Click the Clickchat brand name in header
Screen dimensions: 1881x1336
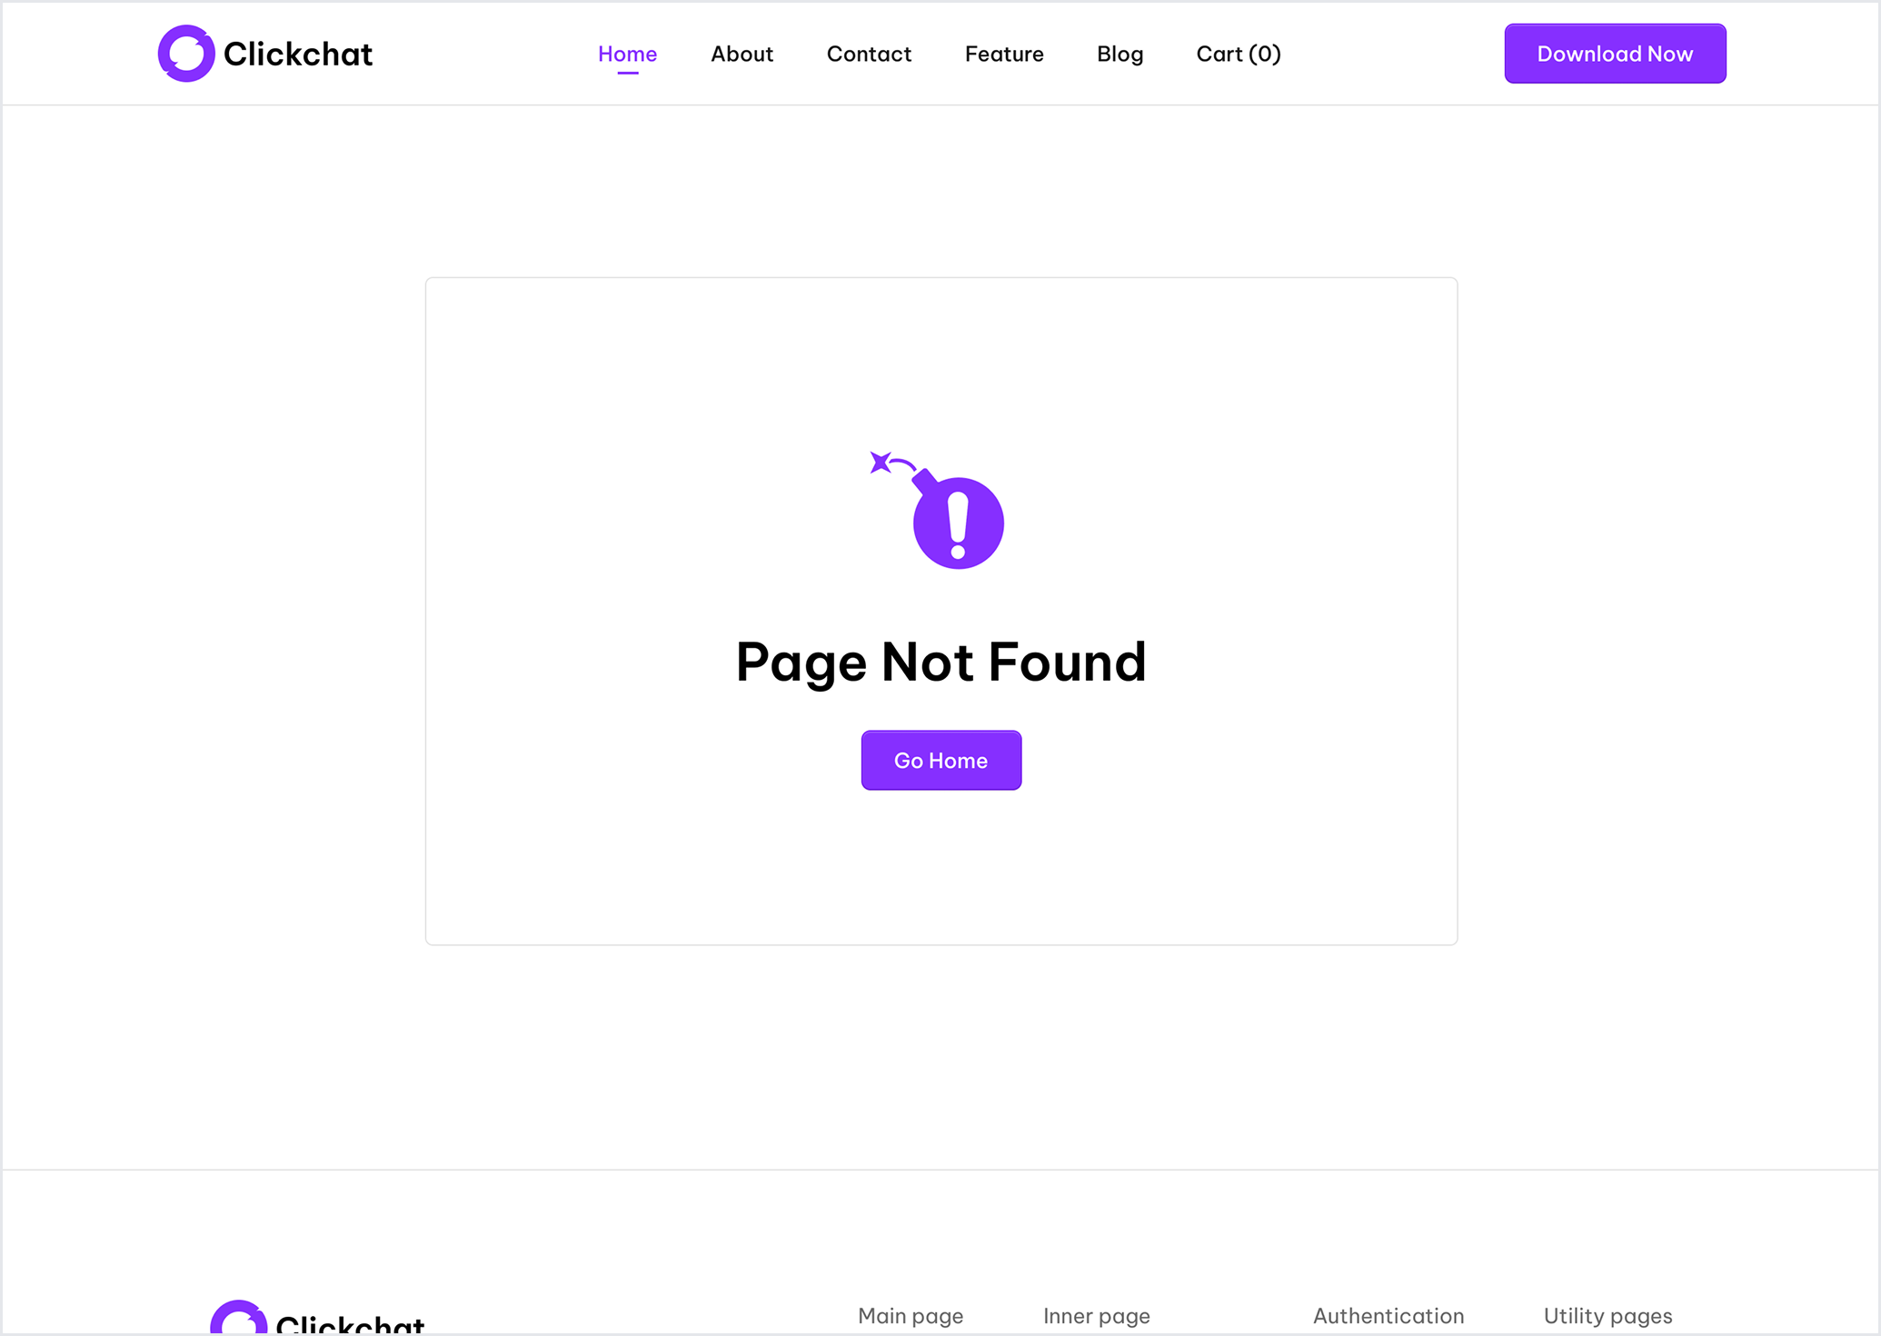pos(298,55)
